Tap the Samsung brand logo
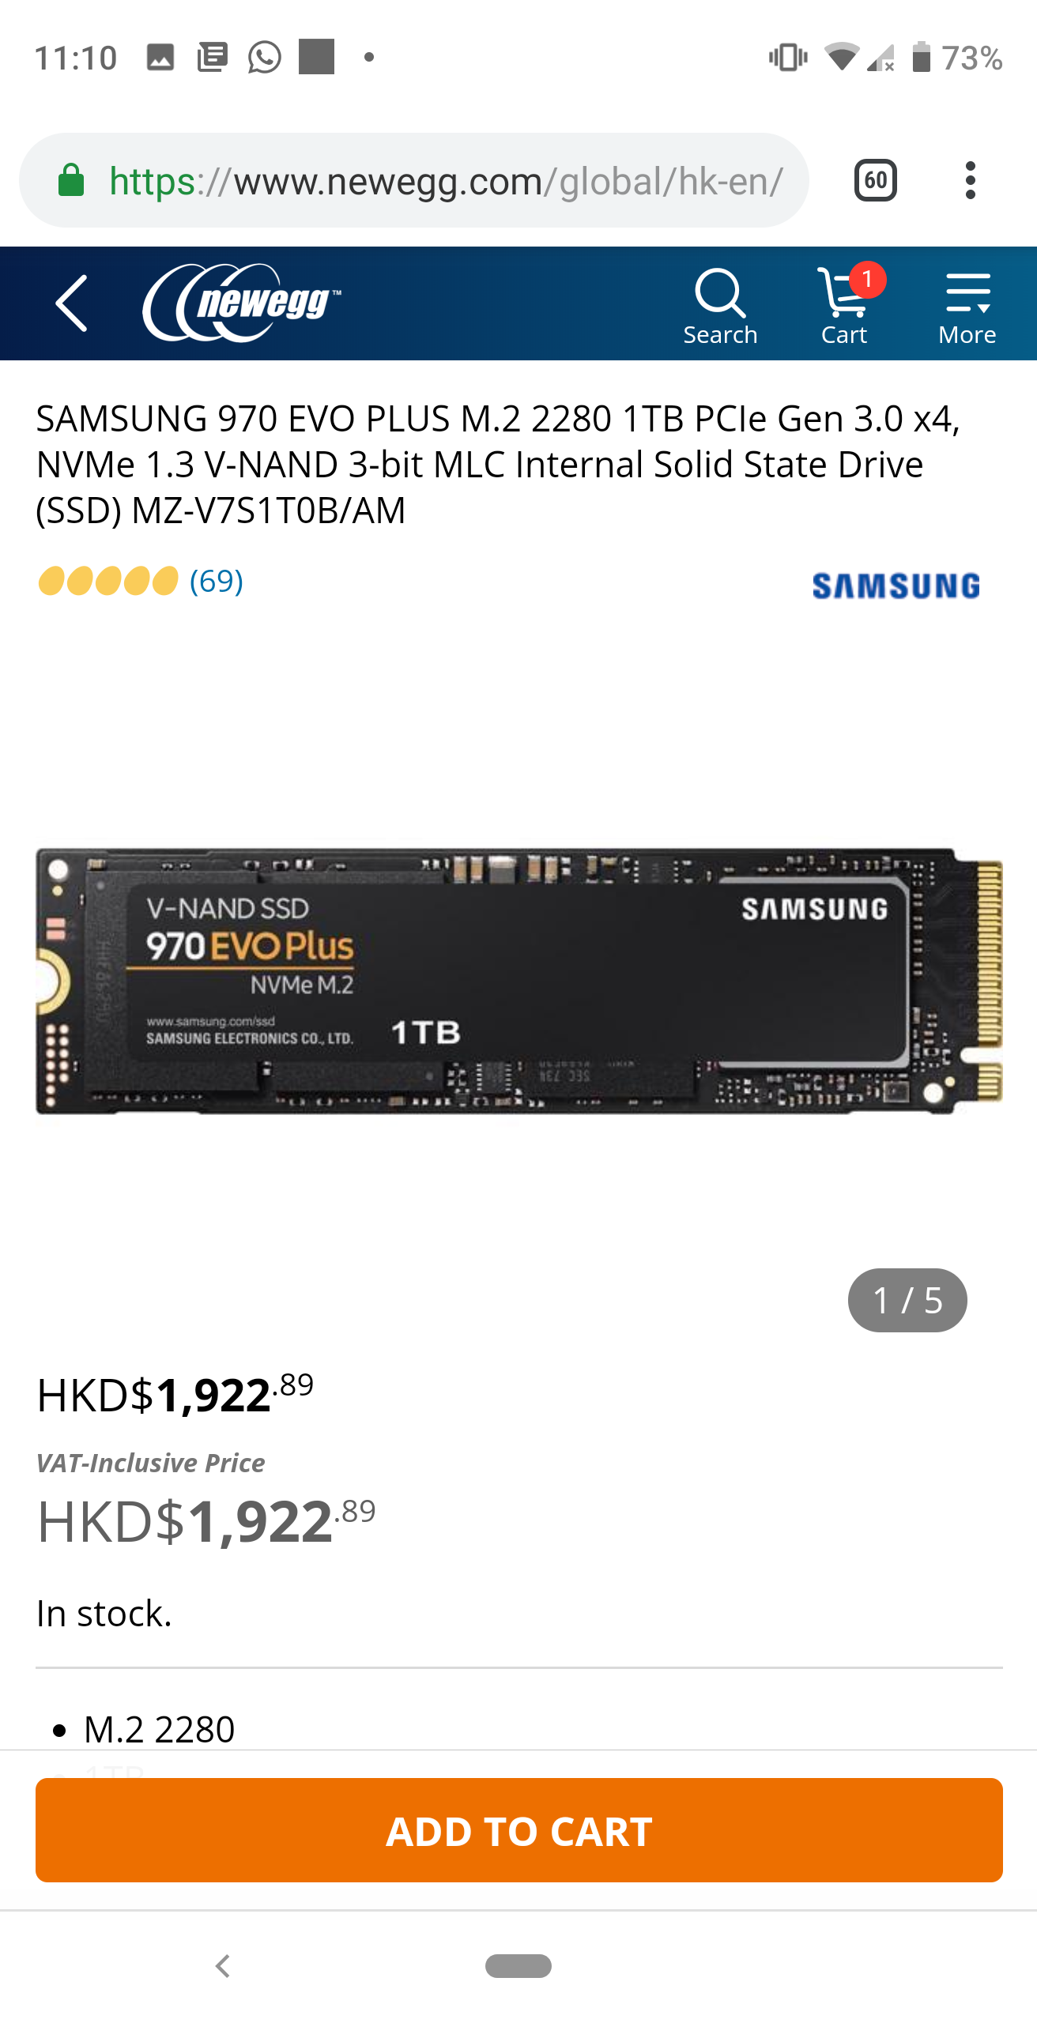This screenshot has height=2023, width=1037. coord(896,586)
